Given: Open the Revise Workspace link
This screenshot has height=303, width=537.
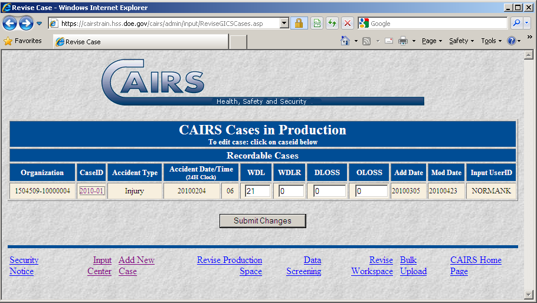Looking at the screenshot, I should [x=372, y=266].
